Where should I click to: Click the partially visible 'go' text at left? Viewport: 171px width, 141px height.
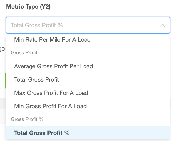click(2, 49)
